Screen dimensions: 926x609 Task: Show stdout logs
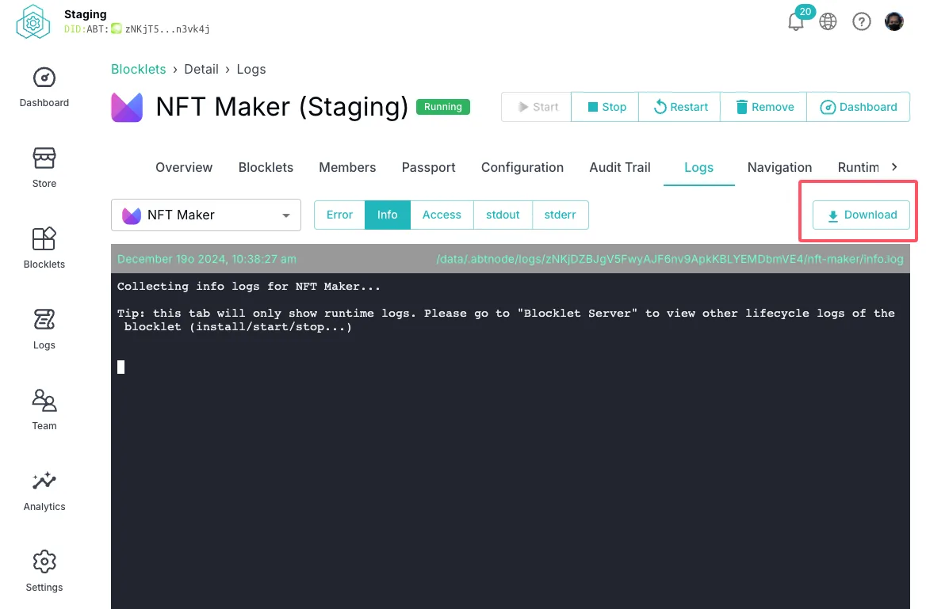pyautogui.click(x=503, y=215)
